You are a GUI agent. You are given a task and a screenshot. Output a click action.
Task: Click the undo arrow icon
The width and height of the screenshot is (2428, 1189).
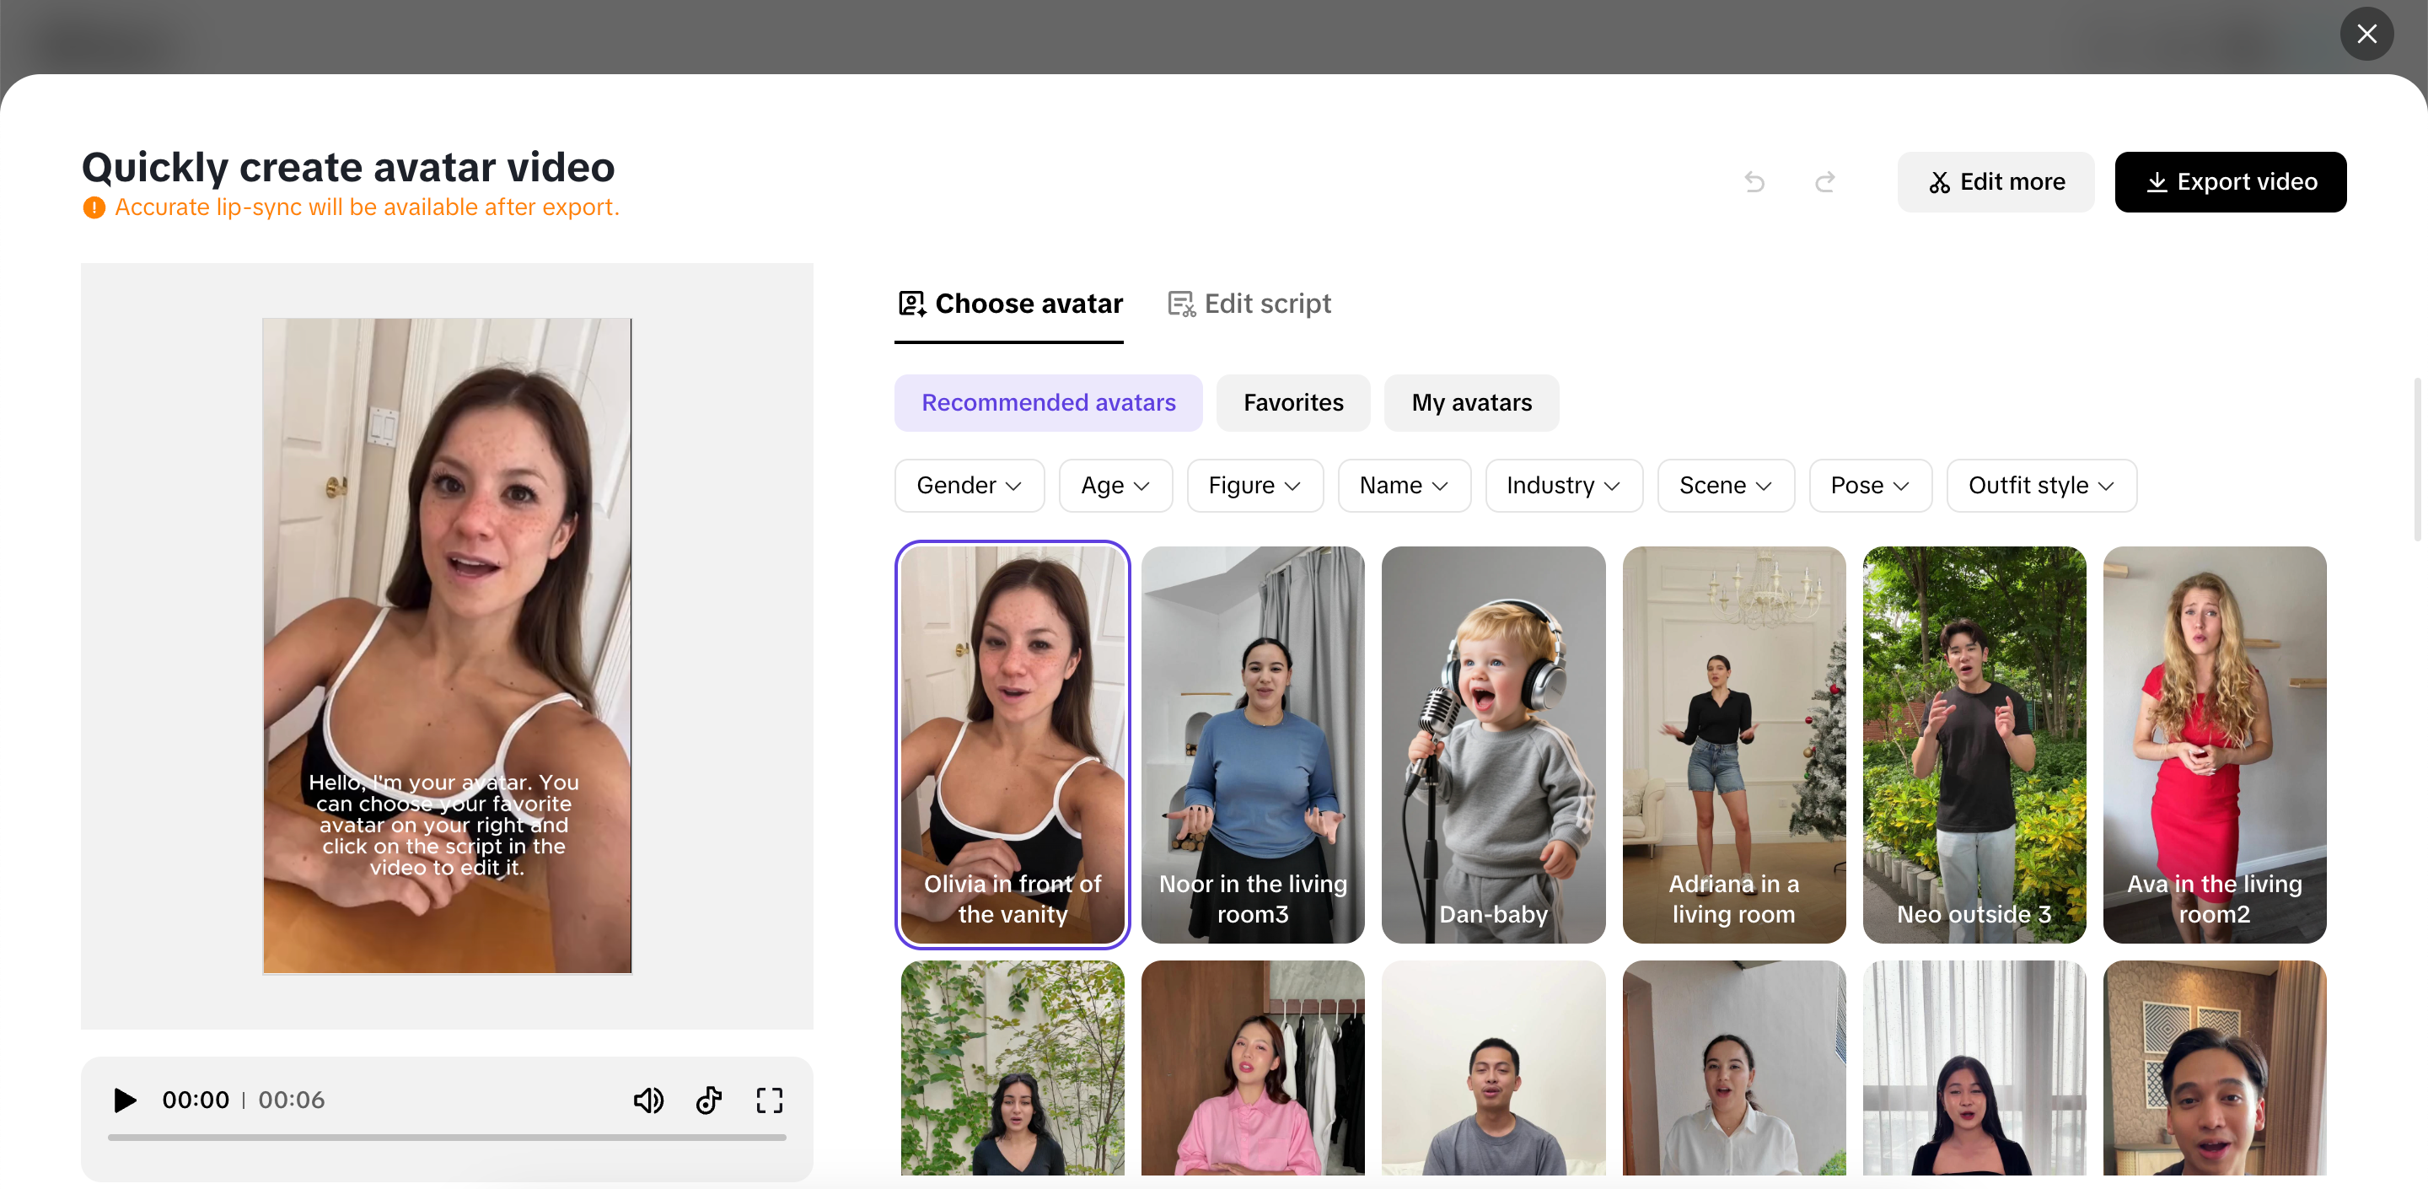point(1754,182)
